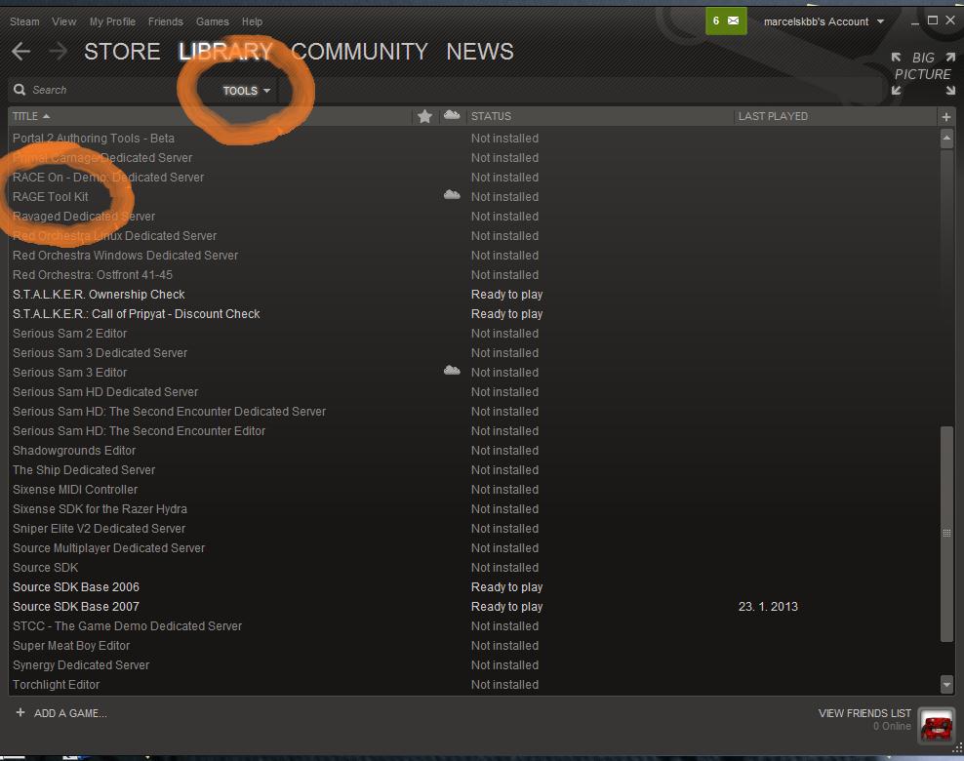This screenshot has height=761, width=964.
Task: Select RAGE Tool Kit in the list
Action: coord(51,197)
